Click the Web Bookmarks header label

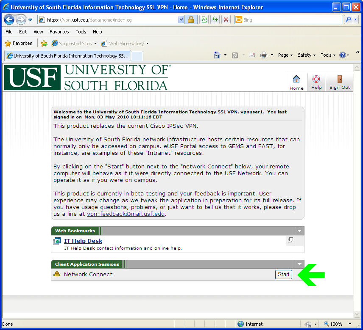pos(75,231)
